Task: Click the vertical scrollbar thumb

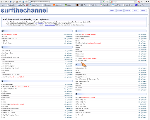Action: 149,24
